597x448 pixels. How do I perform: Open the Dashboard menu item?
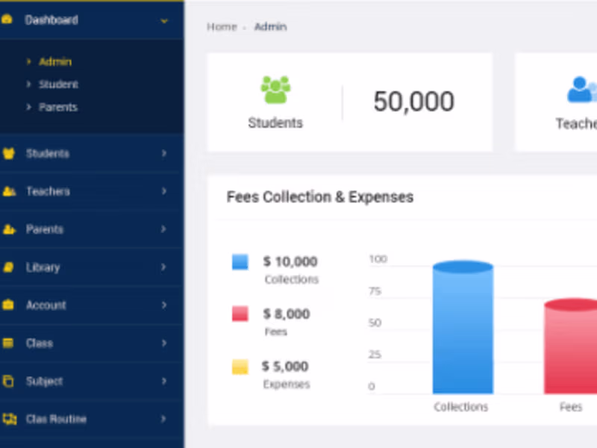point(91,20)
